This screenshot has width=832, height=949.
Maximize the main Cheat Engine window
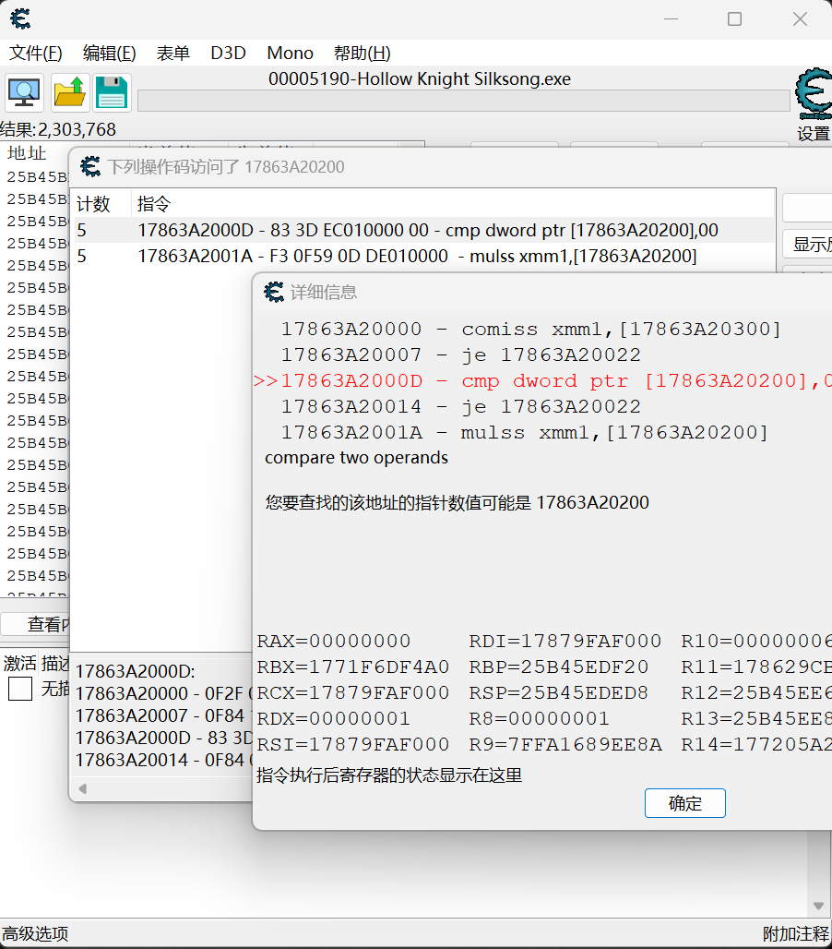point(734,19)
